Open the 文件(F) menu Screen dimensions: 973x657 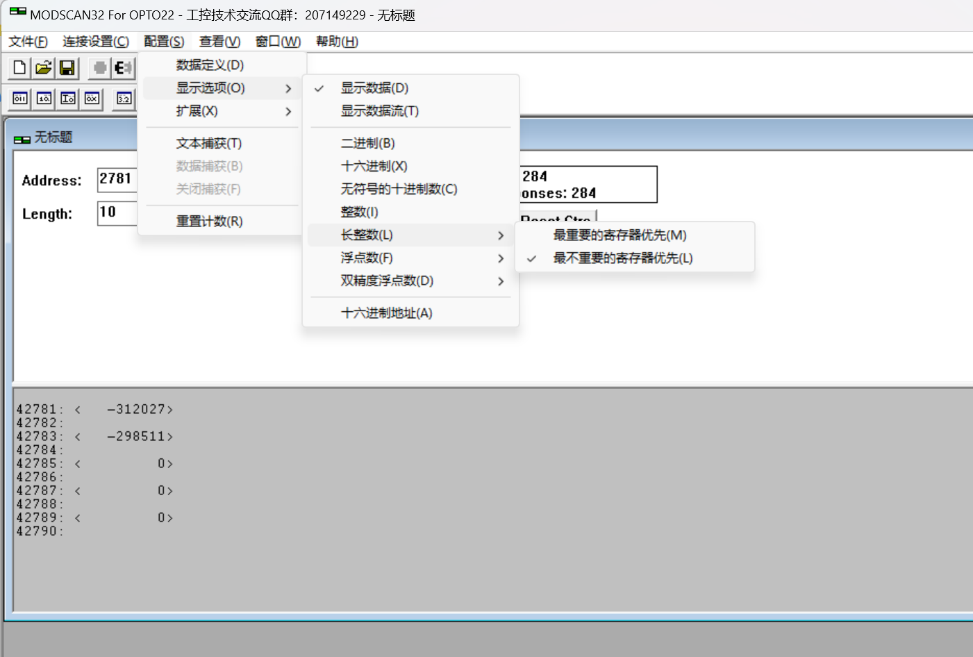(28, 42)
